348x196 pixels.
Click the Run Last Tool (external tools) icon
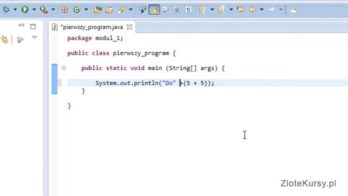43,10
